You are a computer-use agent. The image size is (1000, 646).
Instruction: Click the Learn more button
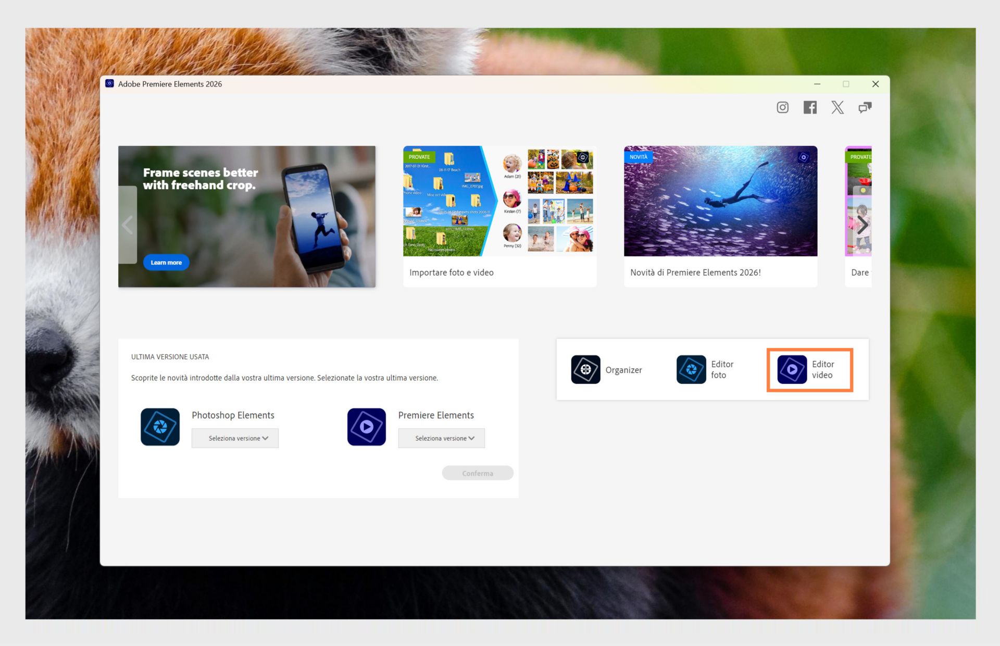(166, 262)
